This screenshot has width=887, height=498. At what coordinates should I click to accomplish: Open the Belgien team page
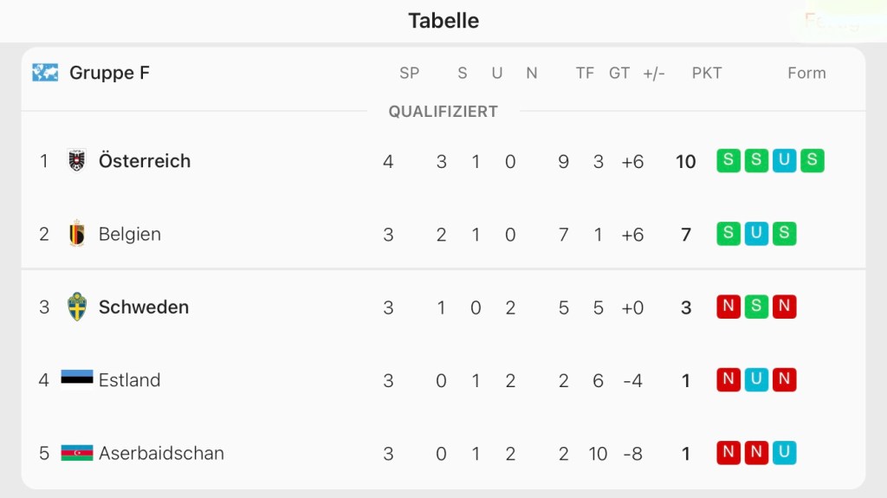130,234
